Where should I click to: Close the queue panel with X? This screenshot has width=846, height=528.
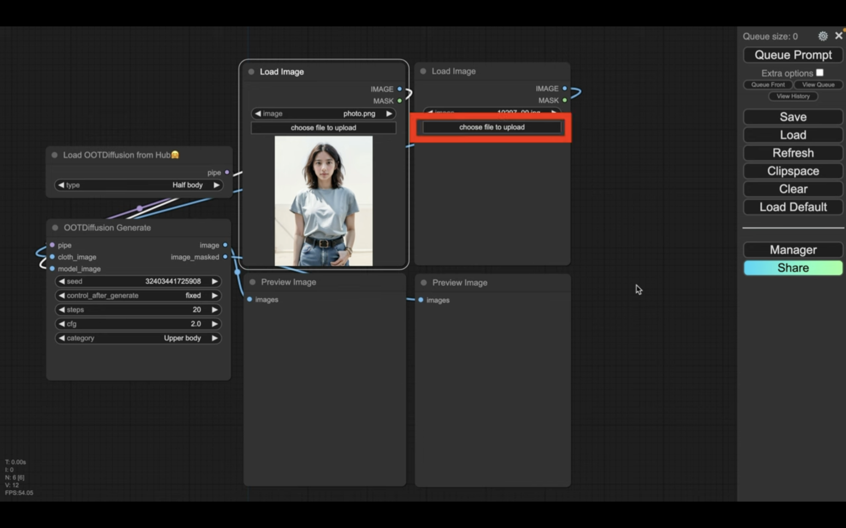838,36
